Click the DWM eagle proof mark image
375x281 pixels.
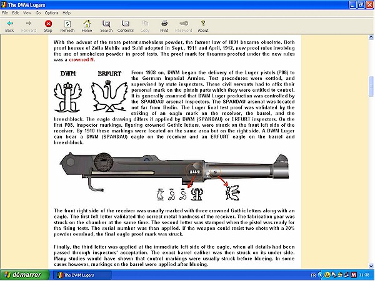pos(67,97)
